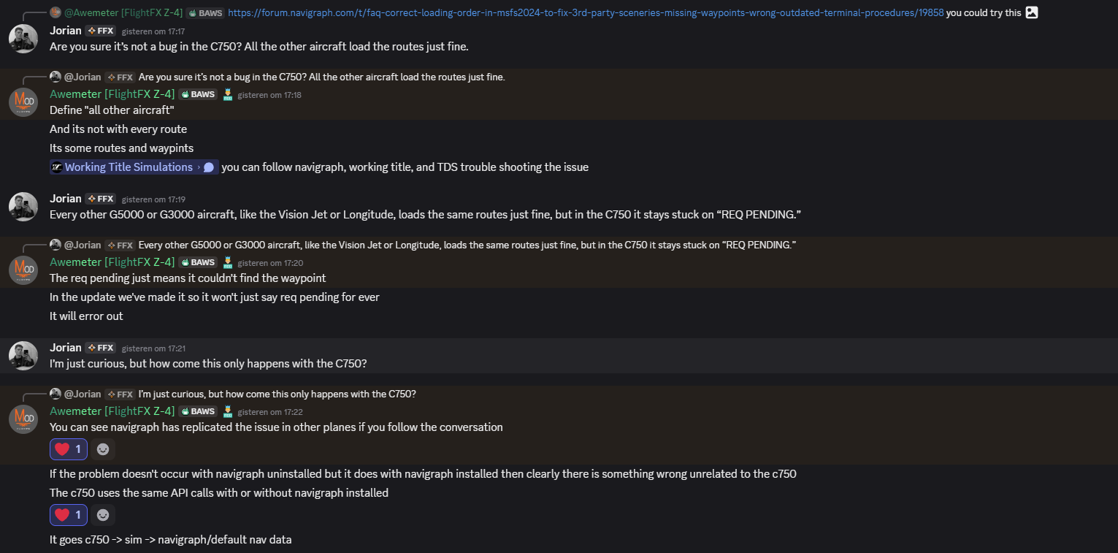1118x553 pixels.
Task: Click Awemeter's MOD avatar on the 17:18 message
Action: 23,102
